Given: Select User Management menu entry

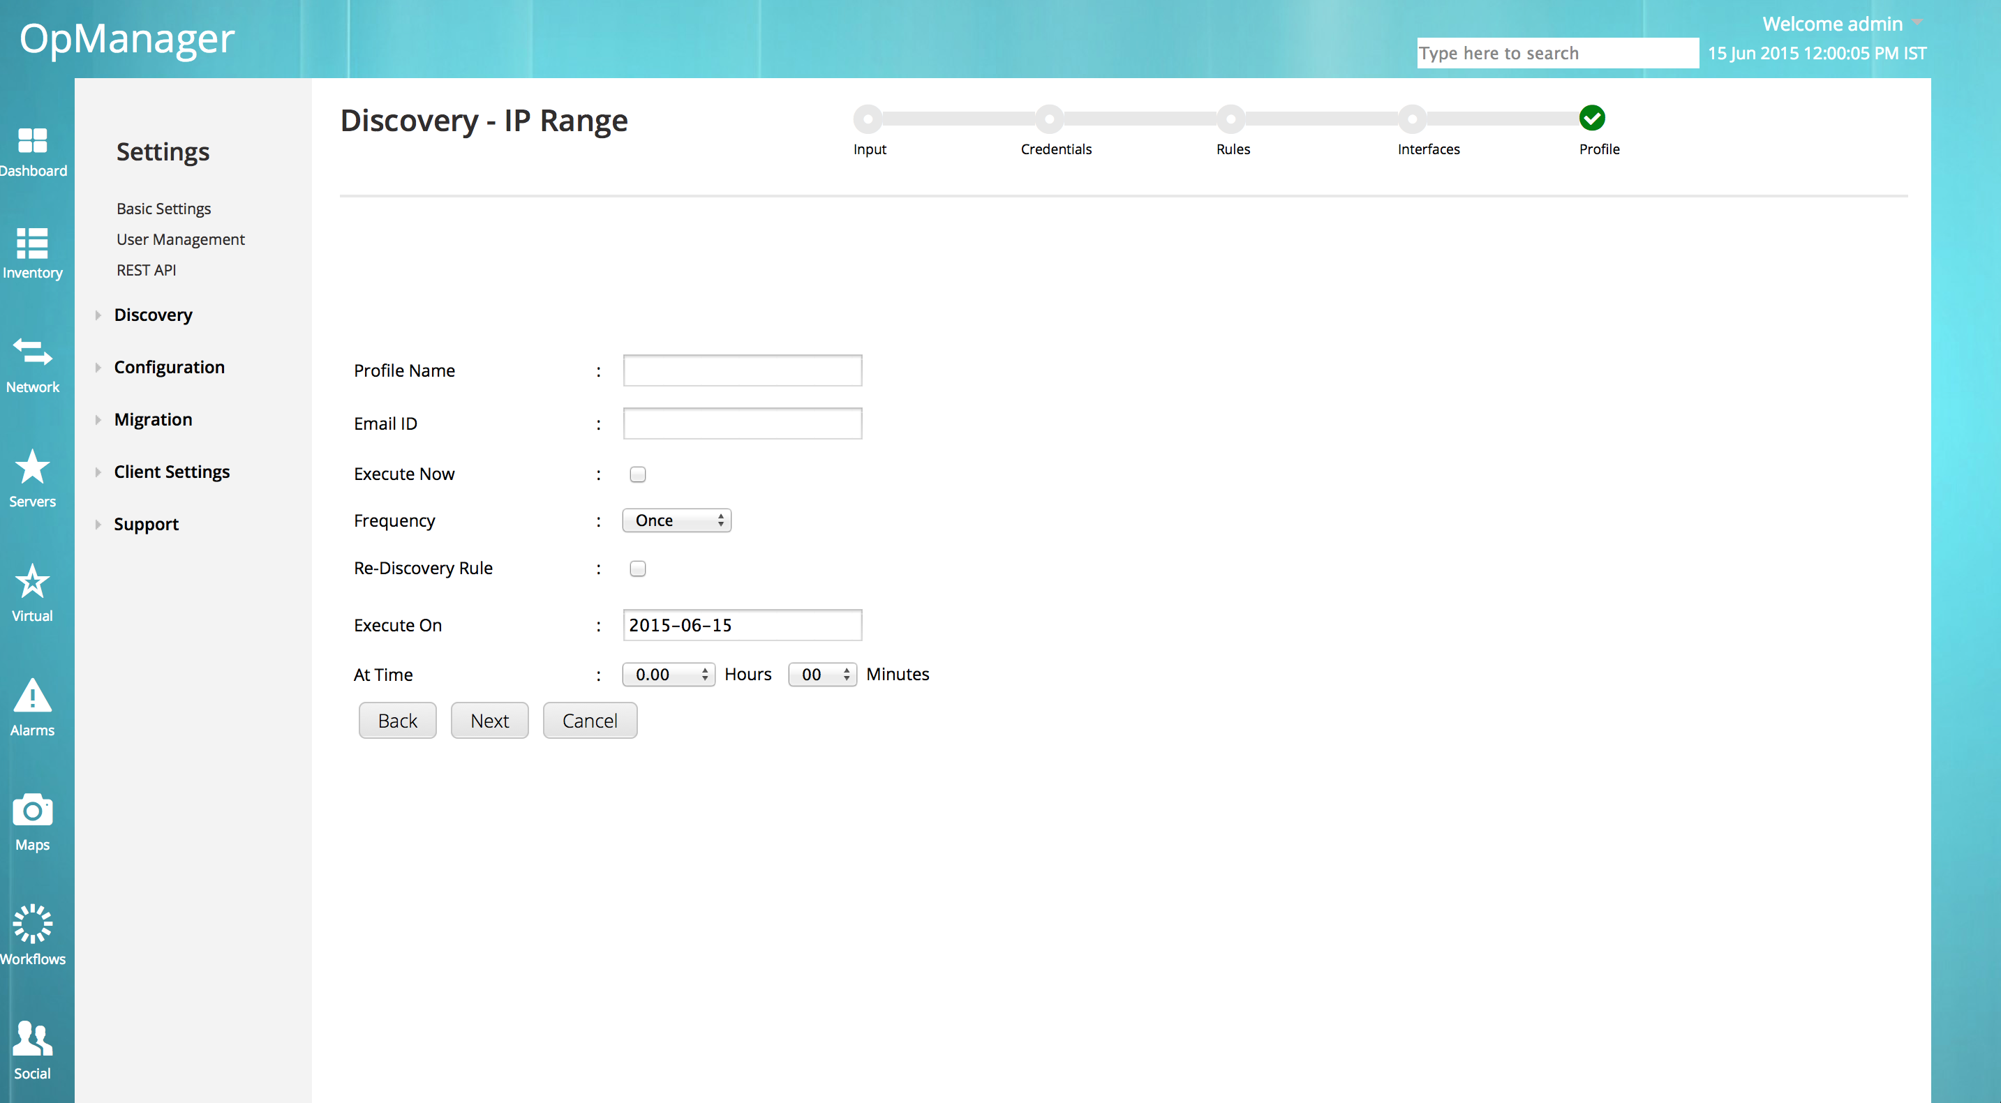Looking at the screenshot, I should (180, 240).
